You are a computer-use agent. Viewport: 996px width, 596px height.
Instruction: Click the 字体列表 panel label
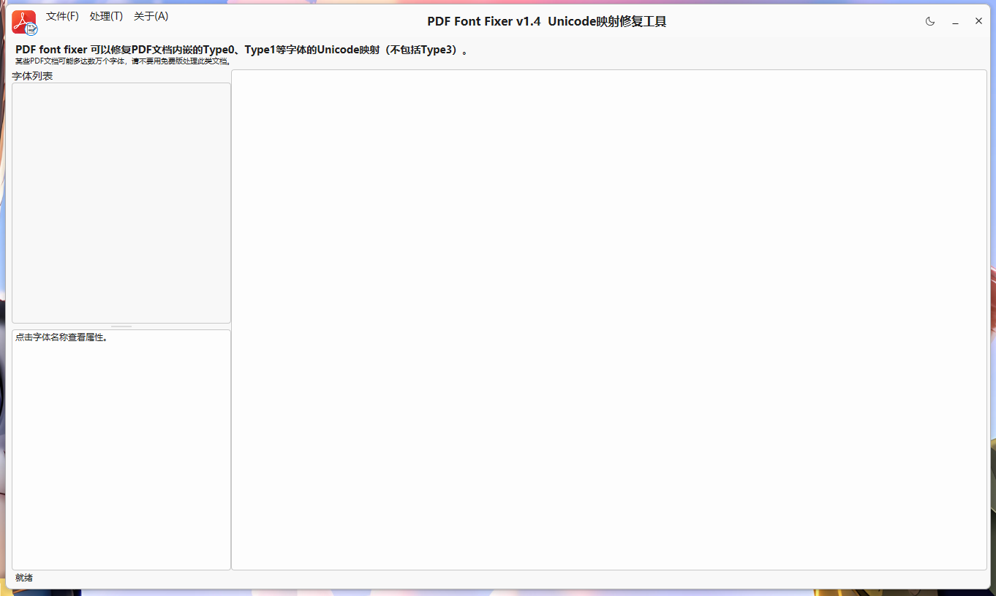pos(32,75)
